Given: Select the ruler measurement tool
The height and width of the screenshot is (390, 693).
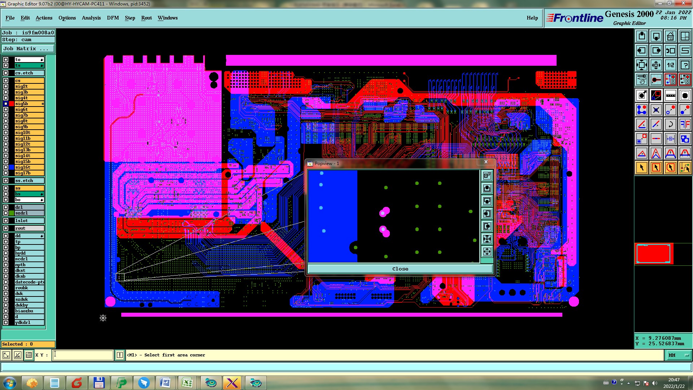Looking at the screenshot, I should click(x=670, y=95).
